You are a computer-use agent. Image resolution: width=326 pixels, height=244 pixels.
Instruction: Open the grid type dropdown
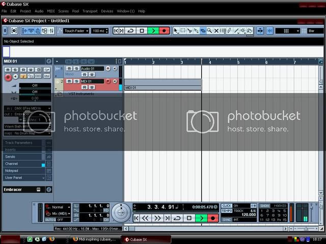pyautogui.click(x=287, y=31)
